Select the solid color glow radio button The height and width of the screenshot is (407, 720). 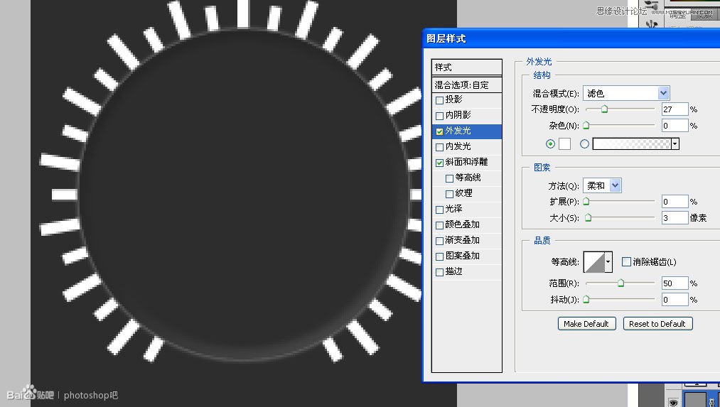(x=550, y=143)
